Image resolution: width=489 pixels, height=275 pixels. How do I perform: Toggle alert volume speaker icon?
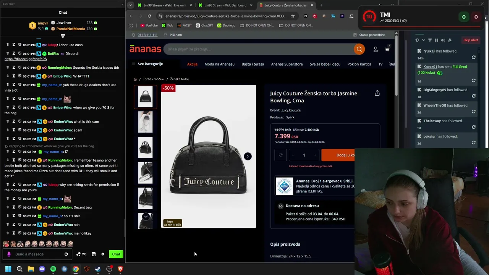tap(443, 40)
